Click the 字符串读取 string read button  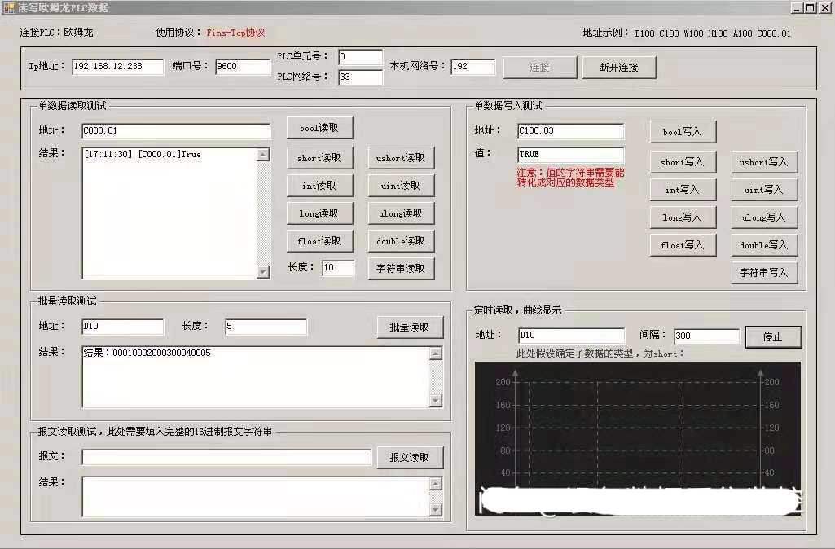[401, 269]
